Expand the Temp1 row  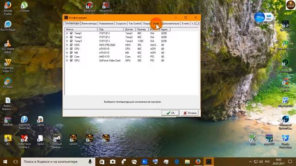click(x=67, y=33)
